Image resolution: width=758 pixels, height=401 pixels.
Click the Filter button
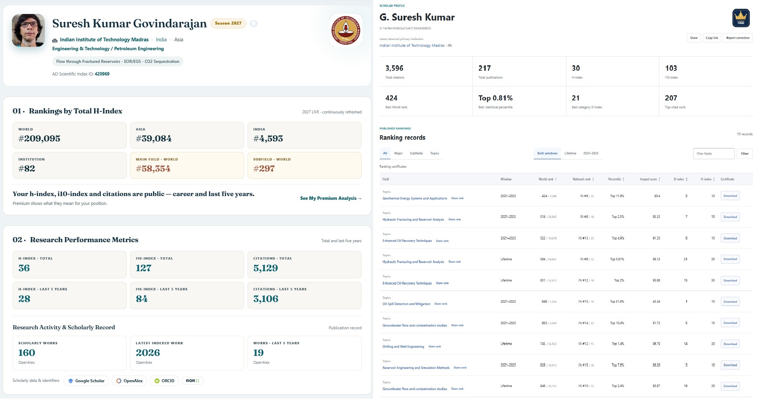[745, 154]
